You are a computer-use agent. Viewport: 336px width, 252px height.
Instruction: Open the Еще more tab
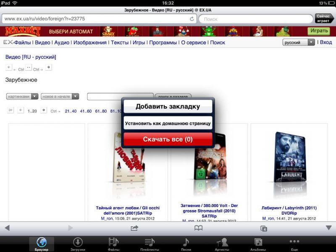294,244
